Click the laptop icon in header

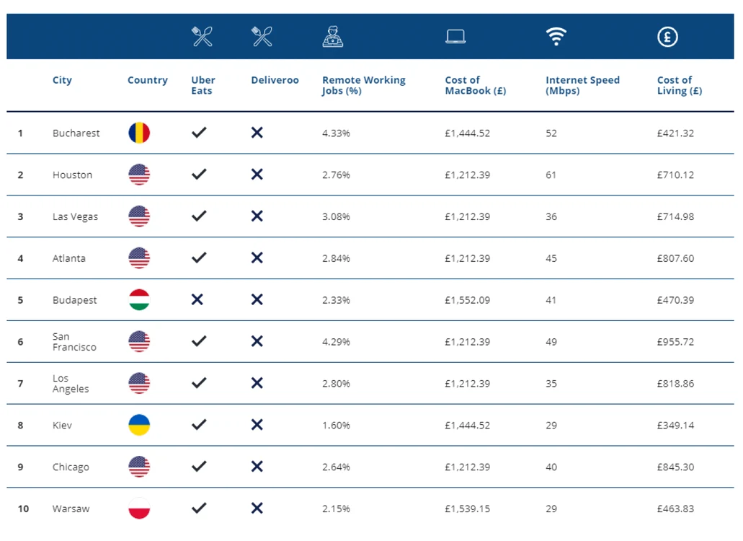coord(455,37)
